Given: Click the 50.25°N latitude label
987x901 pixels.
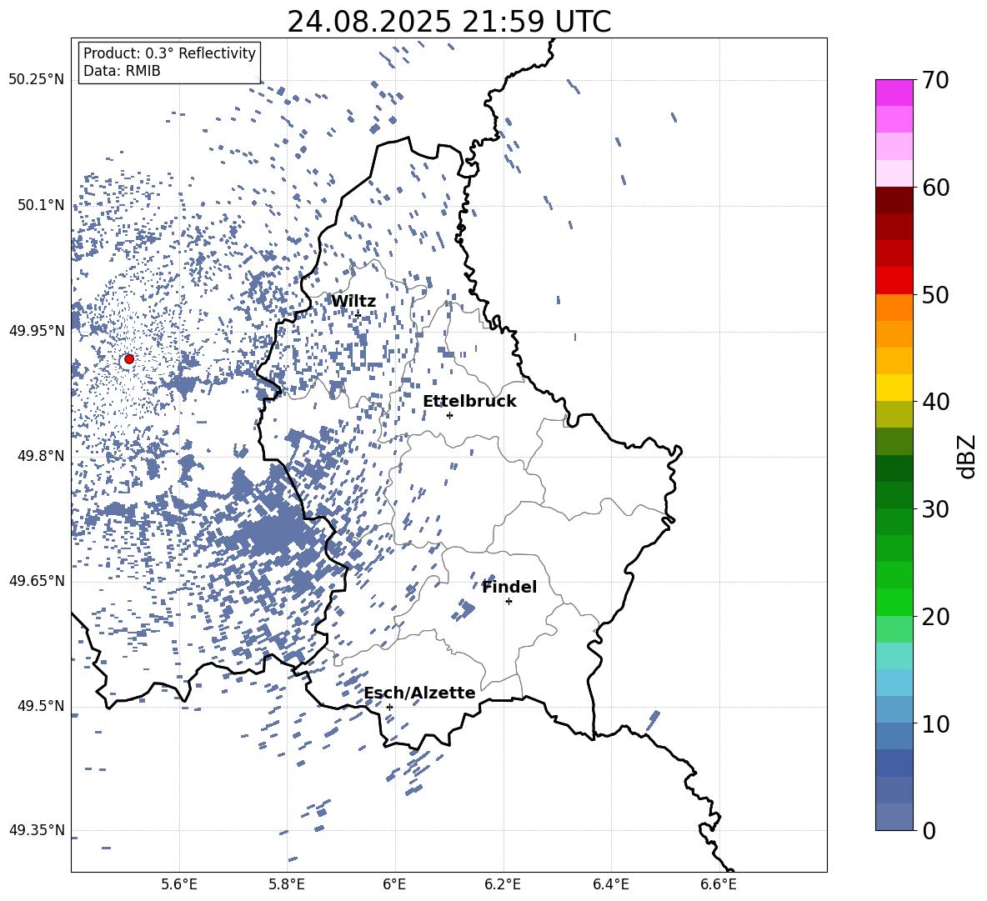Looking at the screenshot, I should [37, 80].
